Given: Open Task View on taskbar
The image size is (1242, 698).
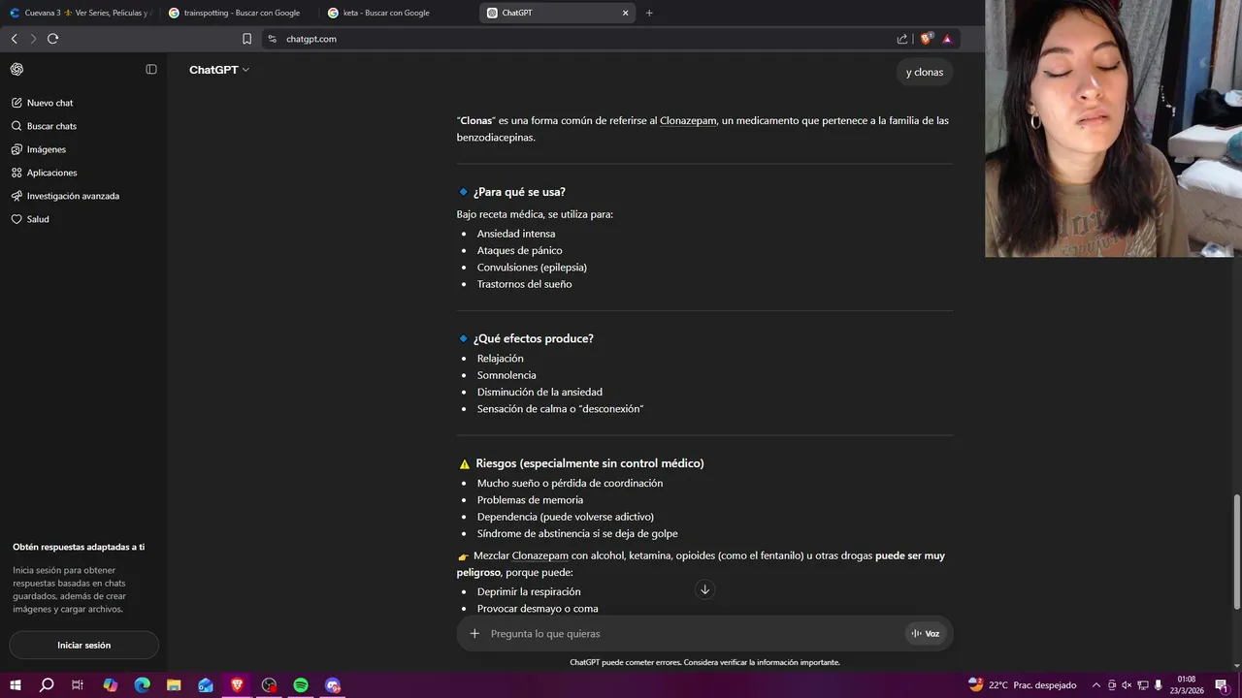Looking at the screenshot, I should click(x=78, y=685).
